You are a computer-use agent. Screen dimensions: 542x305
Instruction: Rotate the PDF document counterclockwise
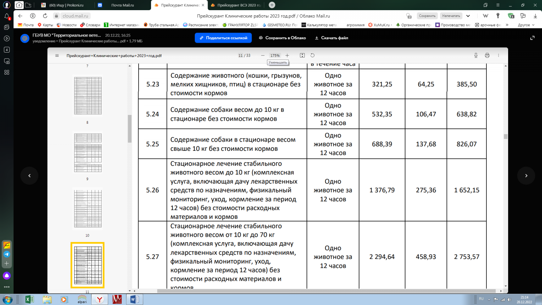[312, 56]
